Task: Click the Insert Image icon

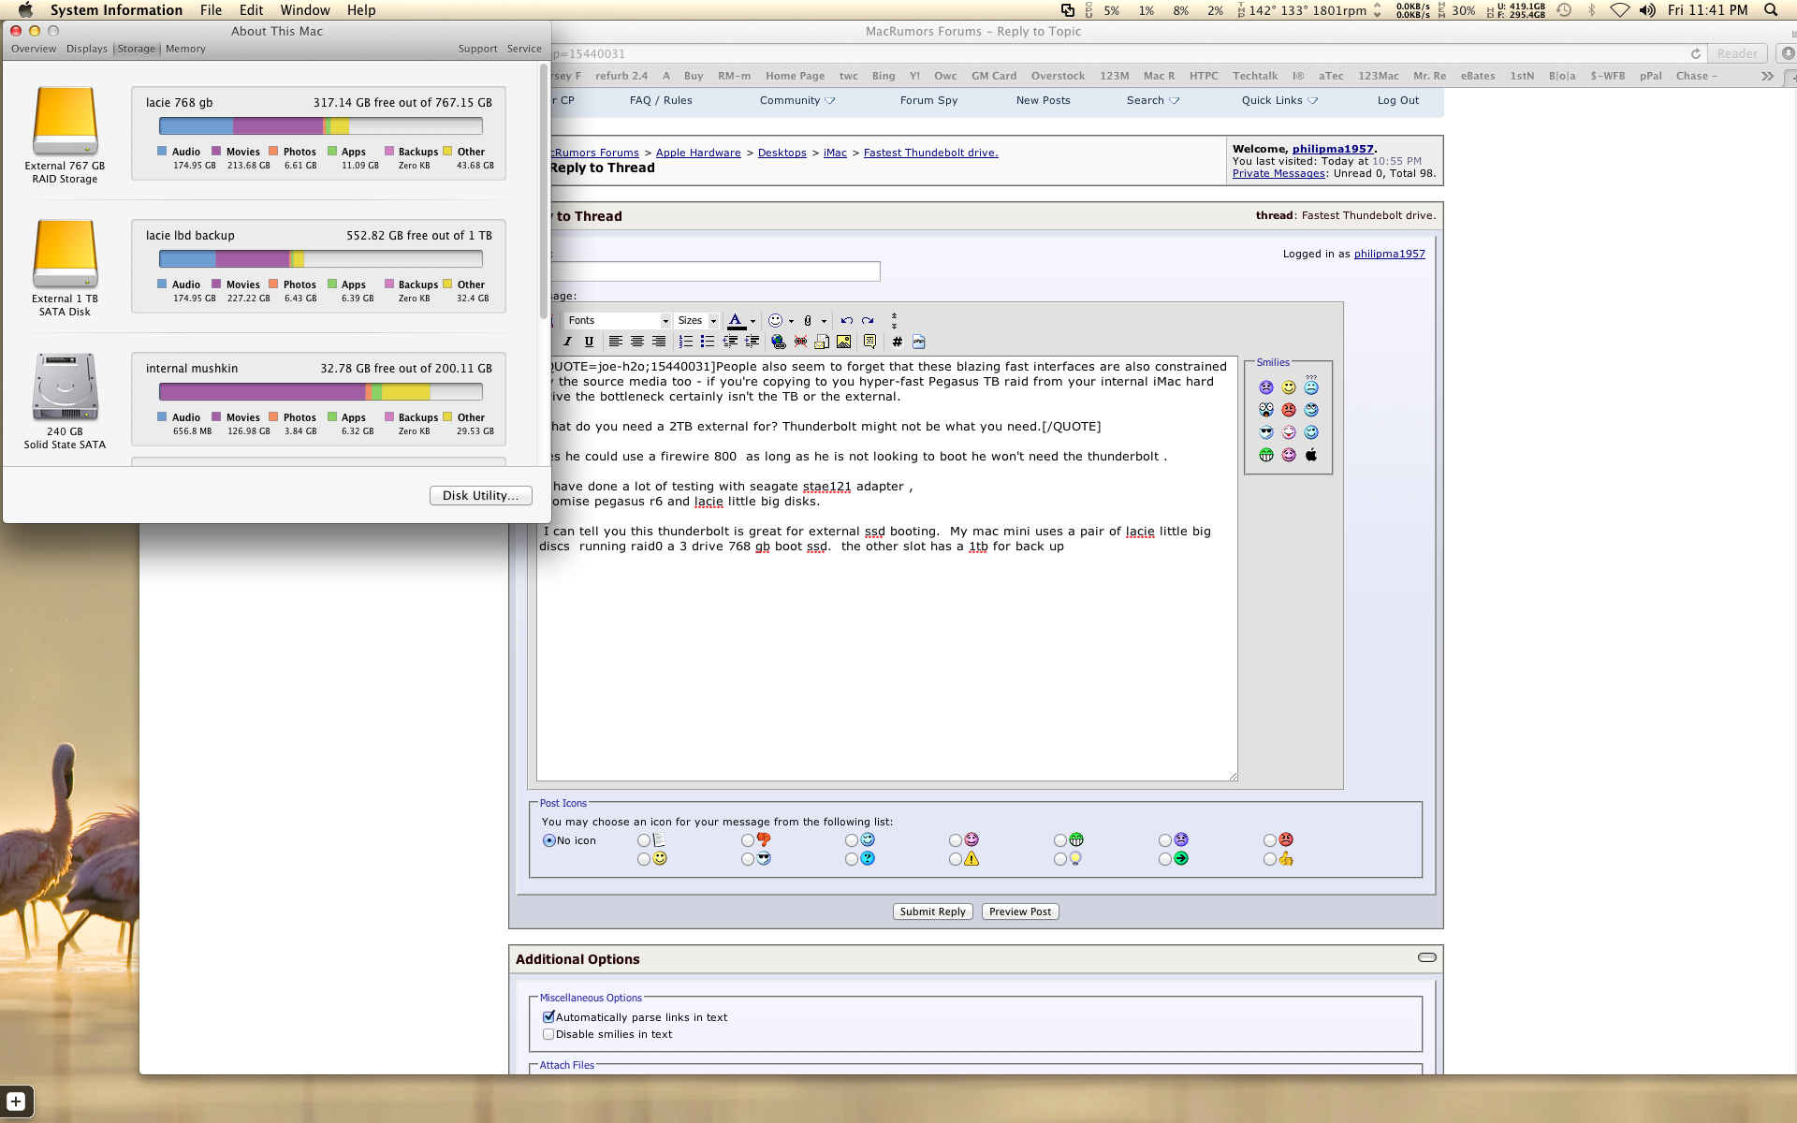Action: coord(843,342)
